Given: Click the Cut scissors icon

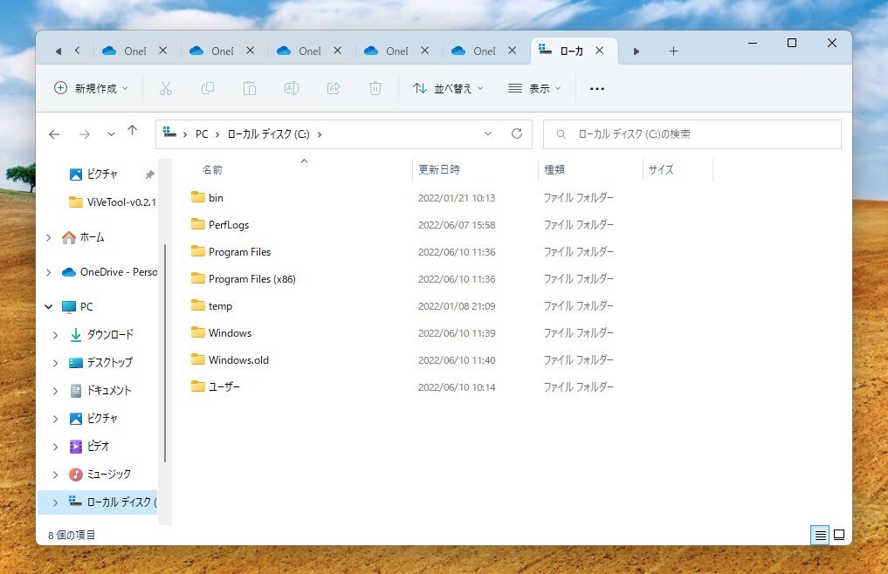Looking at the screenshot, I should [165, 88].
